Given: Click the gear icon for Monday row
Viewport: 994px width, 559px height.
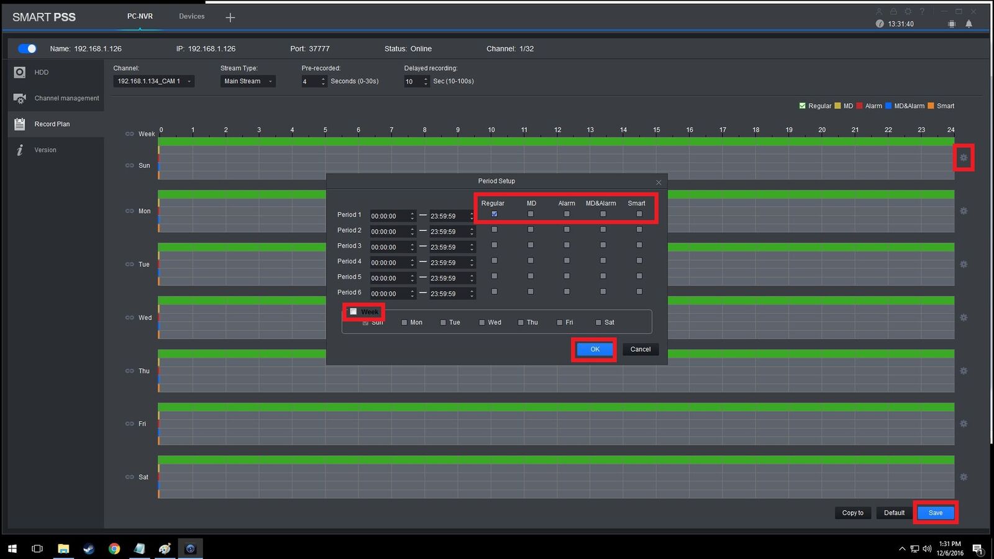Looking at the screenshot, I should coord(964,211).
